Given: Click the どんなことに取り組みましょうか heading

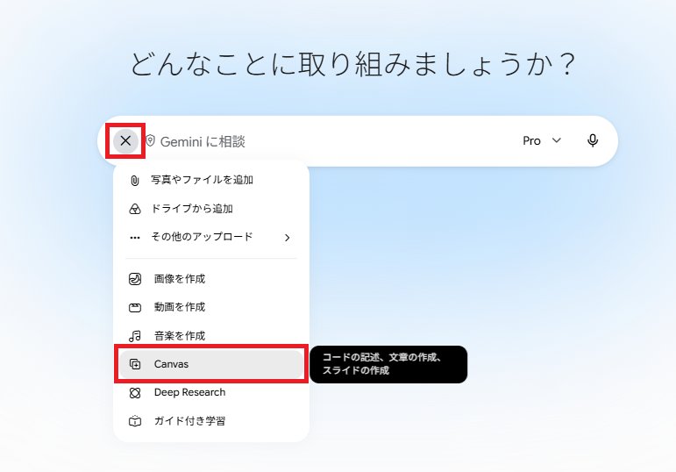Looking at the screenshot, I should click(353, 64).
